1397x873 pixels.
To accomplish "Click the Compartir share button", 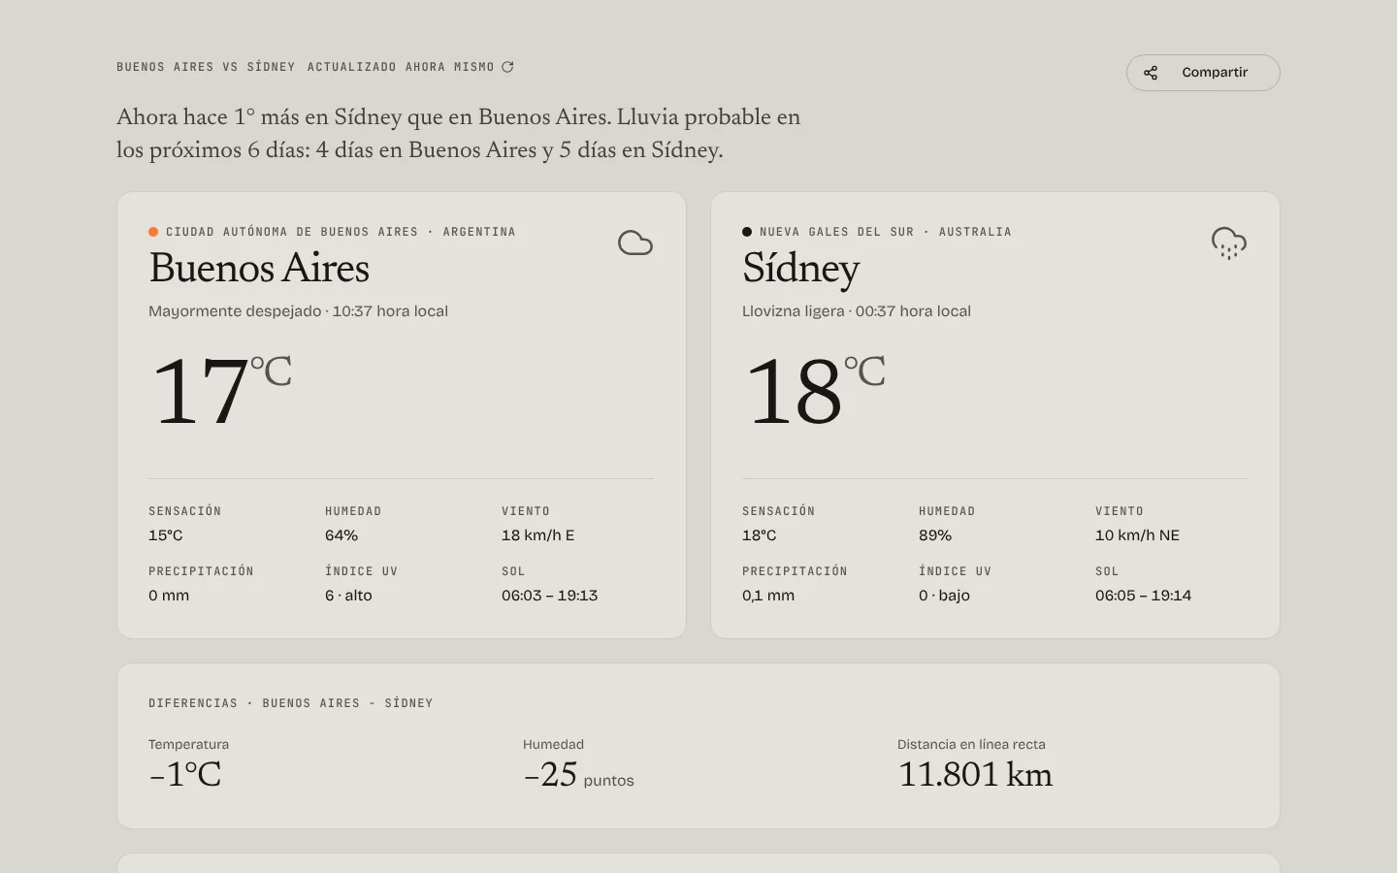I will click(1203, 73).
